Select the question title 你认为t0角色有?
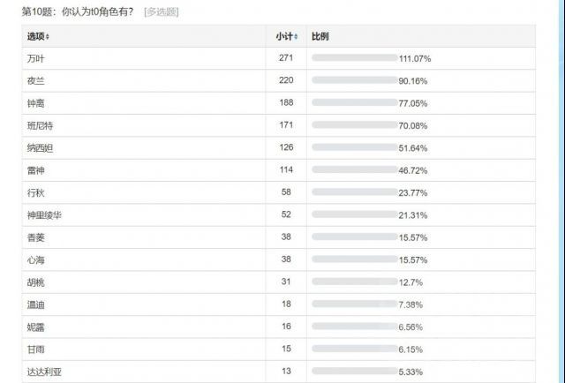565x383 pixels. point(96,12)
